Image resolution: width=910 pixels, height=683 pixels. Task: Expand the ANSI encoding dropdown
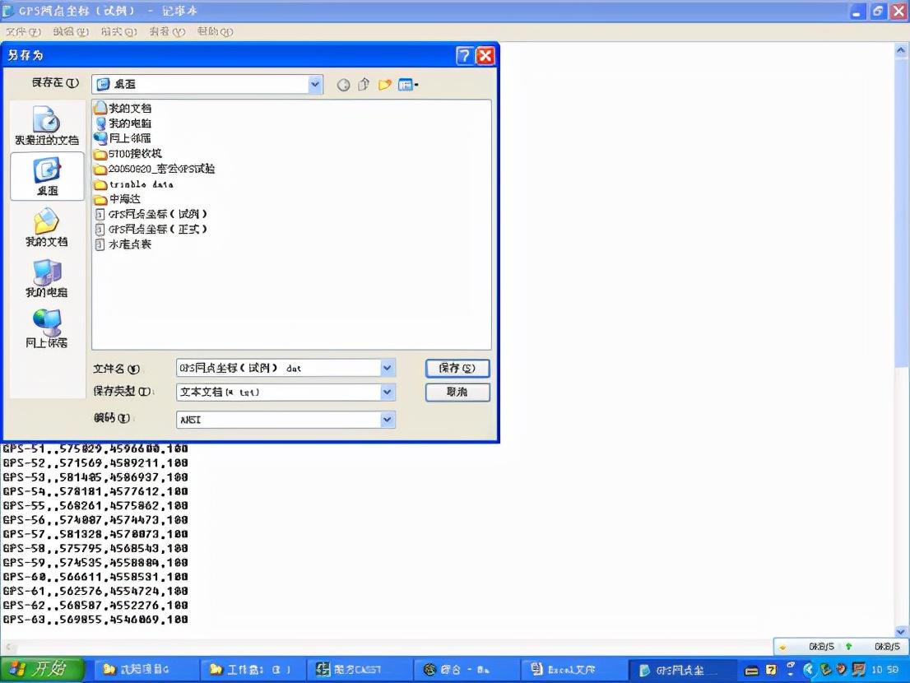388,419
